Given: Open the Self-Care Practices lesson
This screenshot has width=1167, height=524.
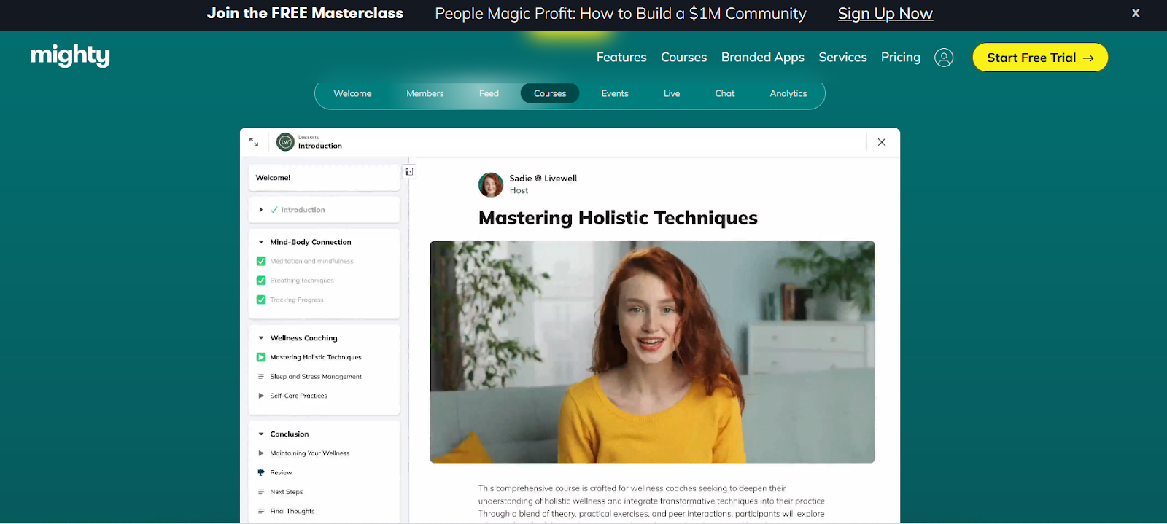Looking at the screenshot, I should pyautogui.click(x=298, y=396).
